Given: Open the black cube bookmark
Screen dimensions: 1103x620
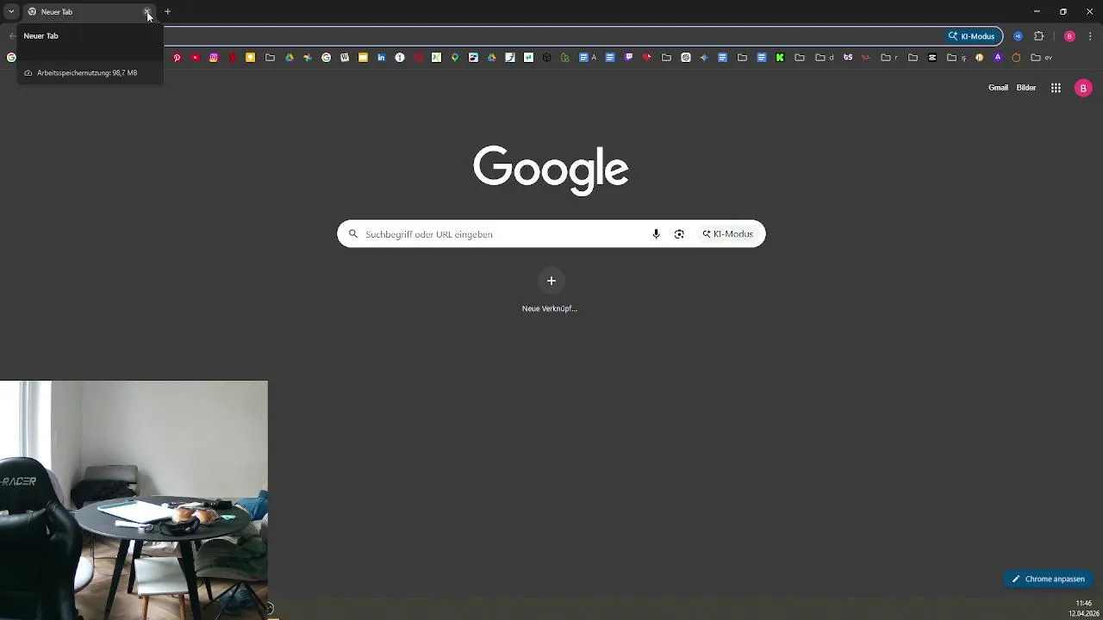Looking at the screenshot, I should [x=546, y=58].
